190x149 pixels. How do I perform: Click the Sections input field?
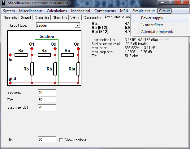(47, 93)
